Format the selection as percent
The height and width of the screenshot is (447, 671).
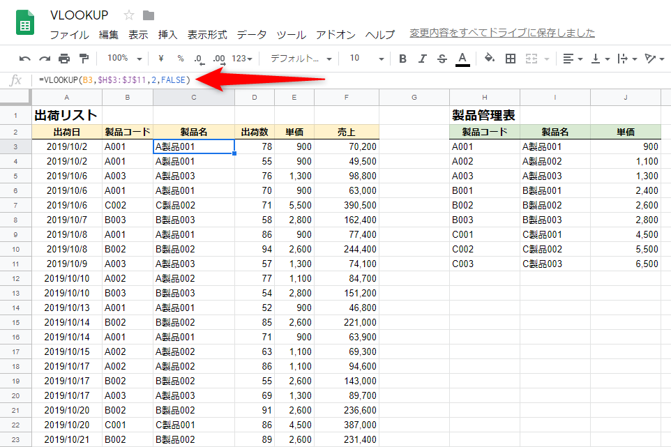[x=180, y=59]
